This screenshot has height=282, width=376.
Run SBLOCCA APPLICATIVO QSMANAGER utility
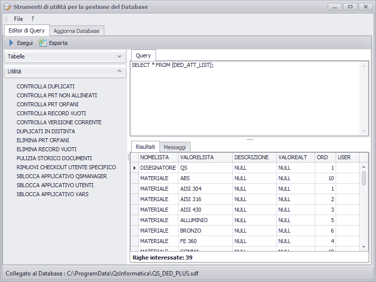click(x=62, y=176)
